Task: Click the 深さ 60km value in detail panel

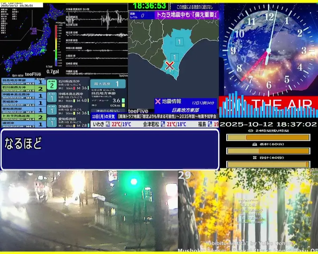Action: (x=115, y=105)
